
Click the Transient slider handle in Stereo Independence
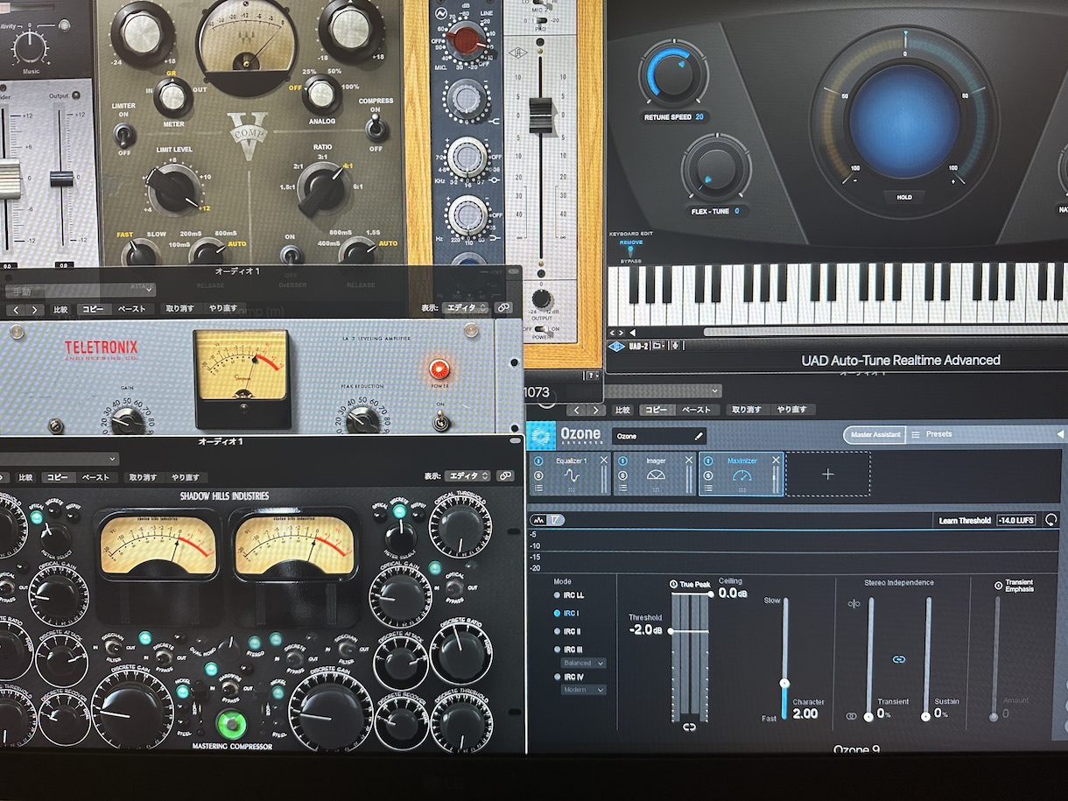[868, 716]
